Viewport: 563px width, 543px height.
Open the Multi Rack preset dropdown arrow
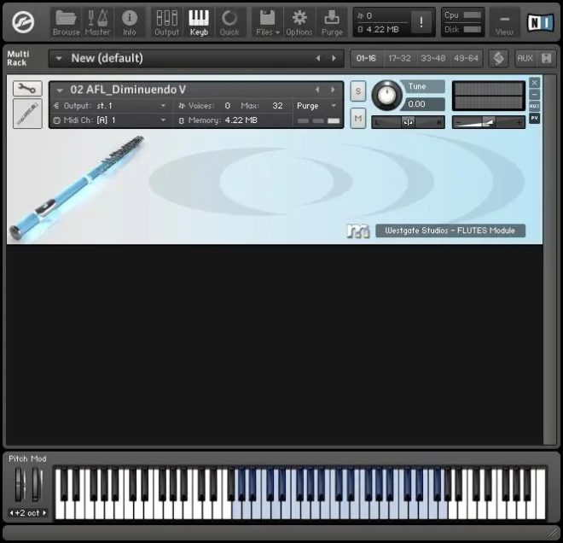point(59,58)
